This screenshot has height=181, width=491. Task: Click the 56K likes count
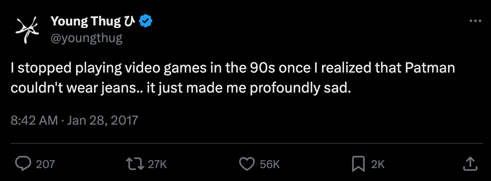point(269,164)
